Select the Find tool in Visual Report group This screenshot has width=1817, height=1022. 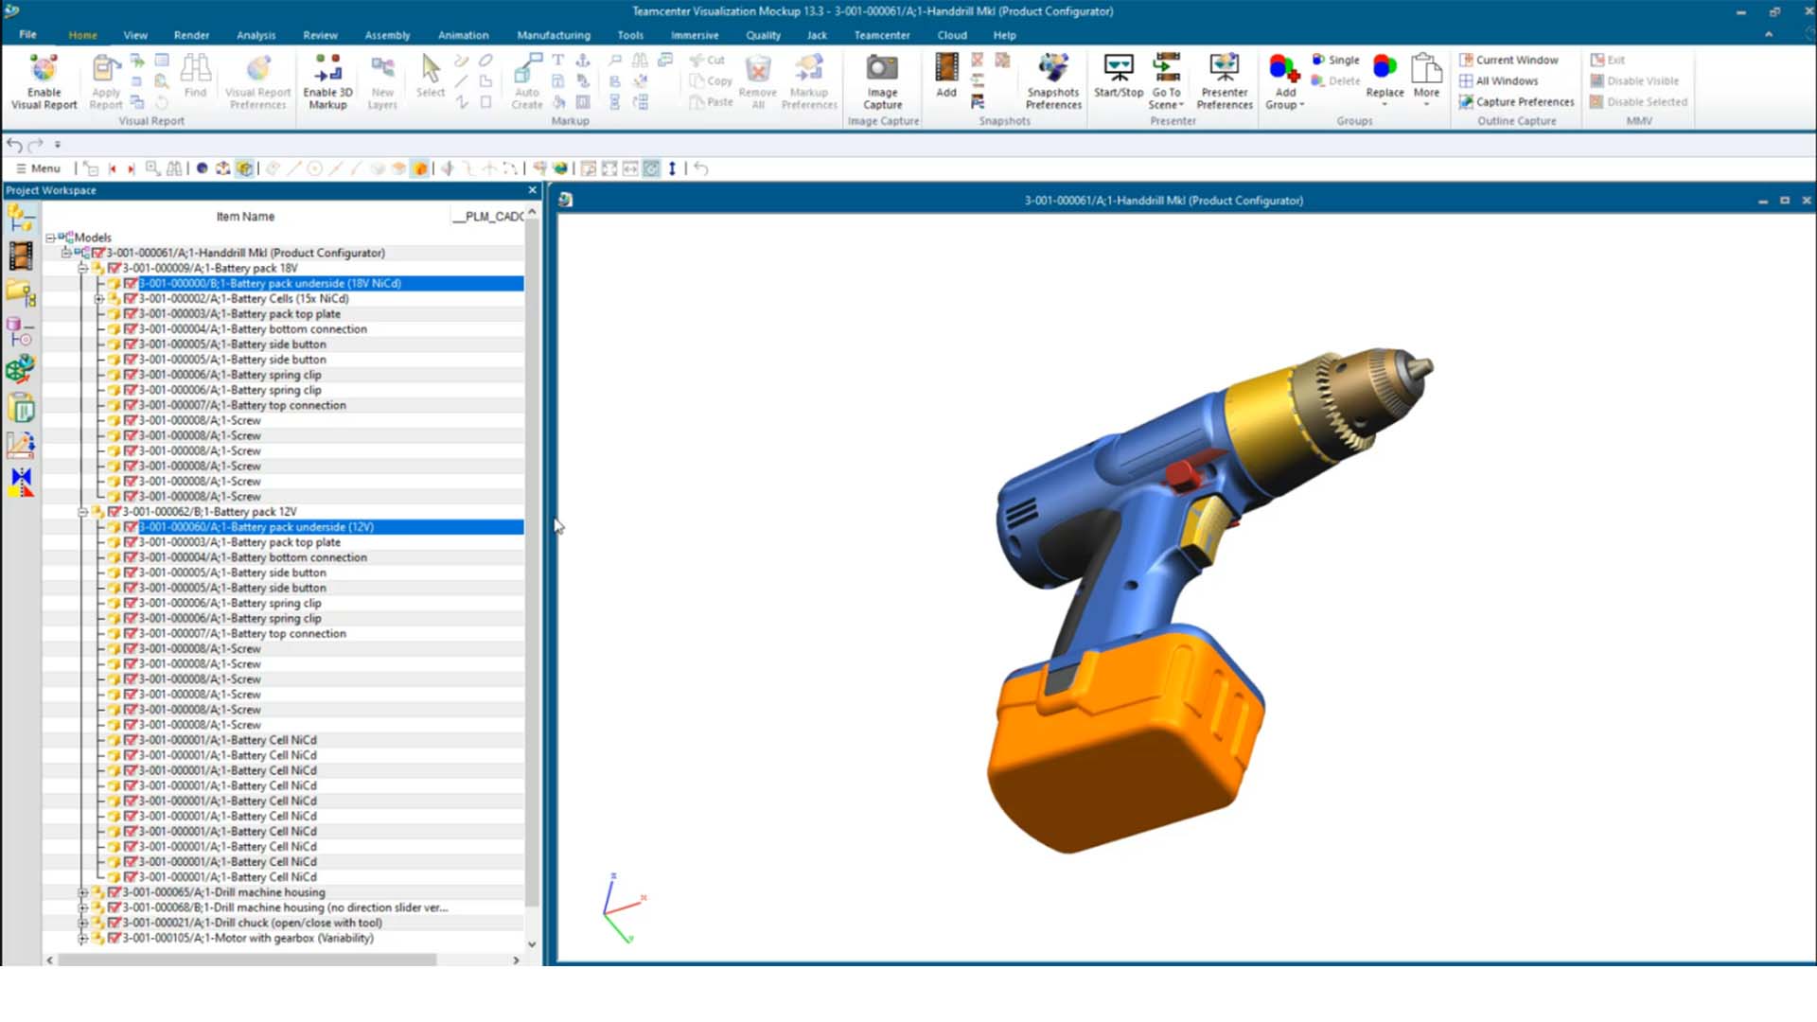pos(195,76)
